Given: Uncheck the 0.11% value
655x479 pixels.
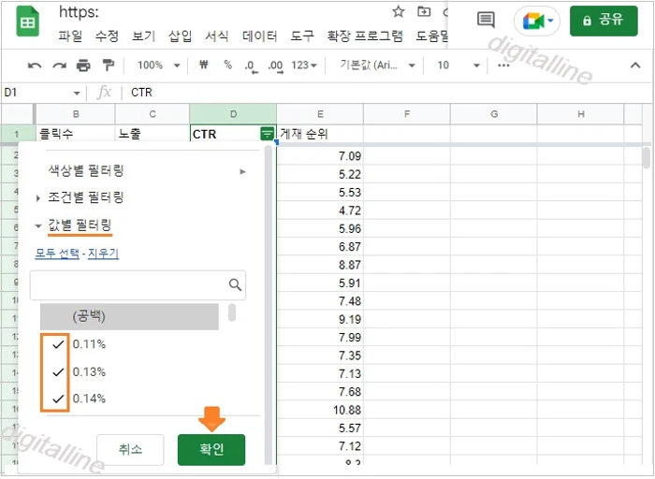Looking at the screenshot, I should click(58, 344).
